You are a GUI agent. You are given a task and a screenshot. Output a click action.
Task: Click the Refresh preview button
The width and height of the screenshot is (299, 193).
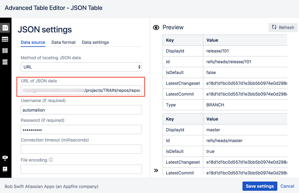coord(283,27)
